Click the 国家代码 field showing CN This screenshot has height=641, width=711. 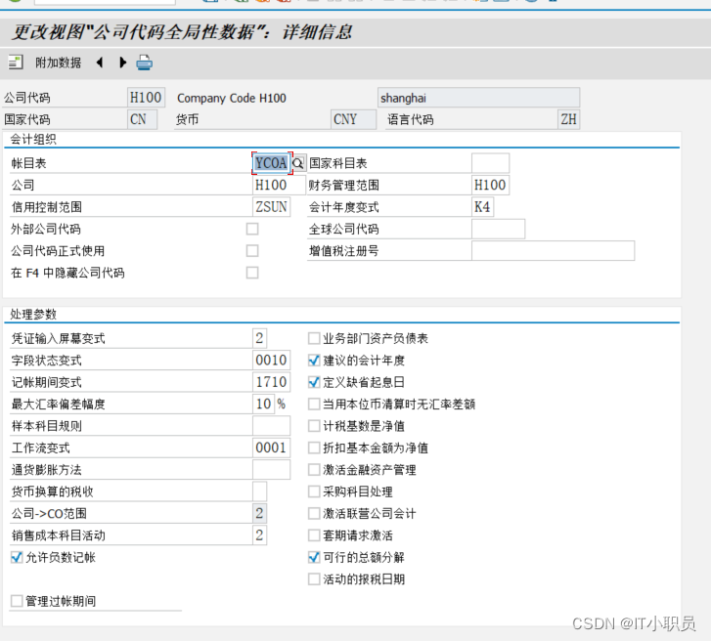click(x=142, y=119)
